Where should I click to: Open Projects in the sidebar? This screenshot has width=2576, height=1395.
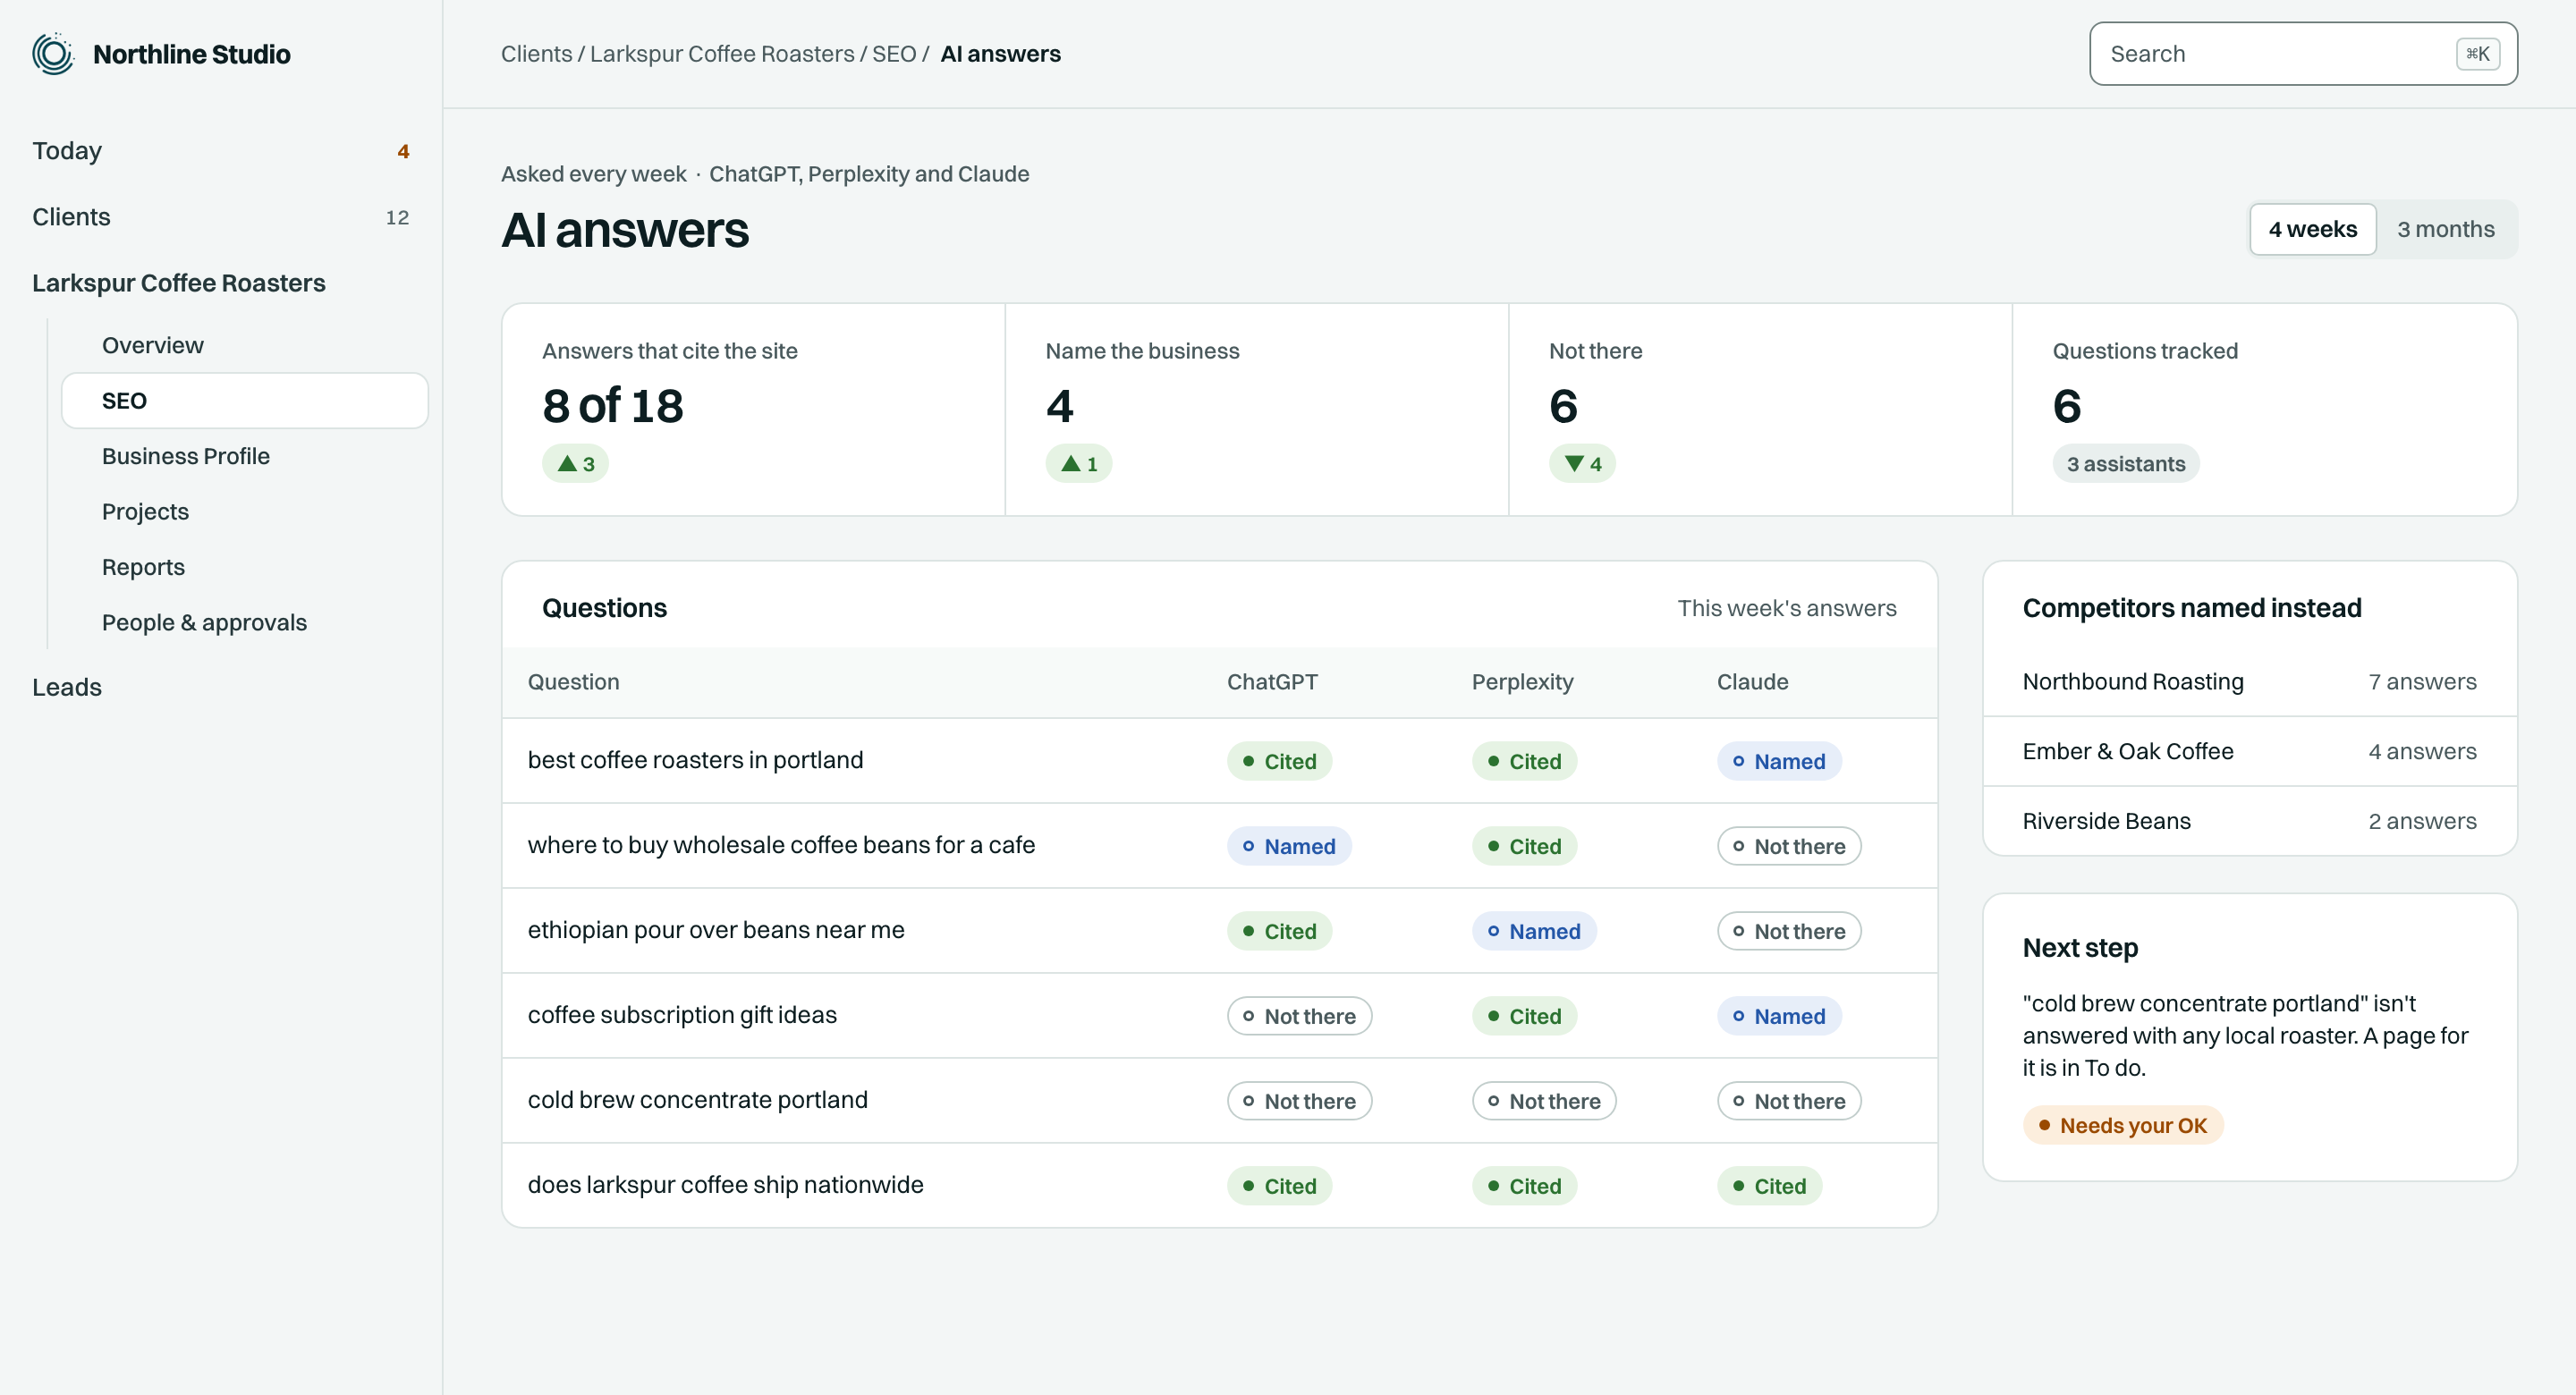coord(245,512)
